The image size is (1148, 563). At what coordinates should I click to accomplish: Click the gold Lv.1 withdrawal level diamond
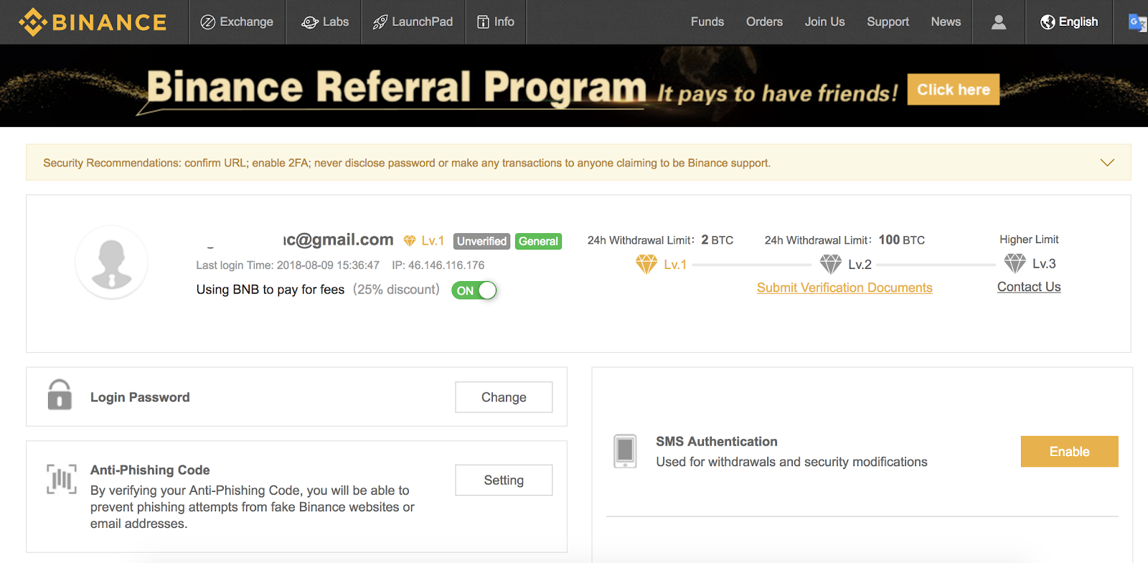(646, 265)
